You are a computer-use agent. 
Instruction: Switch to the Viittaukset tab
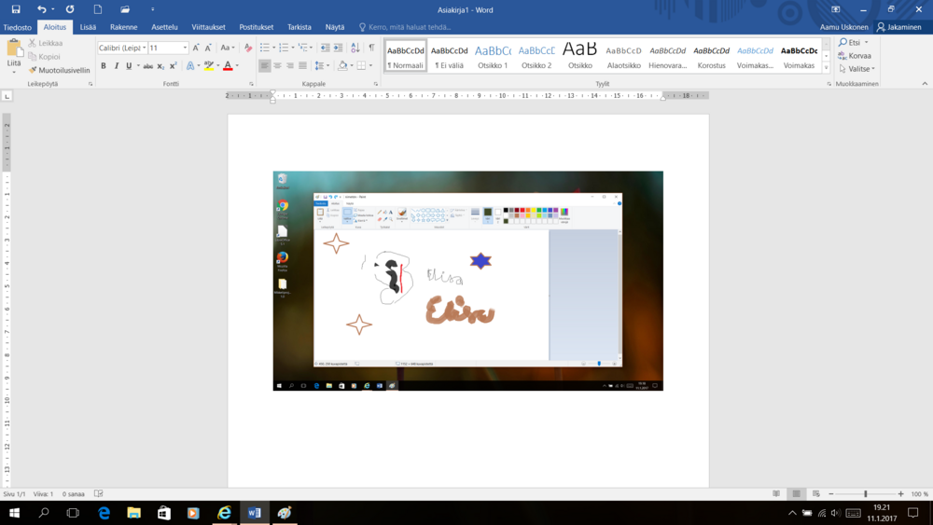tap(208, 27)
